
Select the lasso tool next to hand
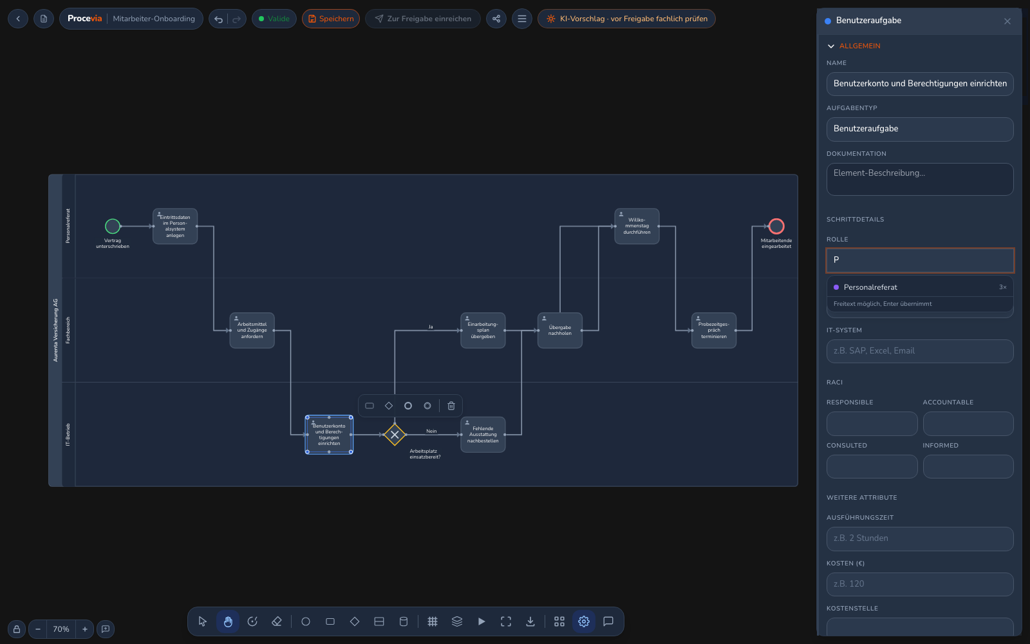tap(252, 621)
